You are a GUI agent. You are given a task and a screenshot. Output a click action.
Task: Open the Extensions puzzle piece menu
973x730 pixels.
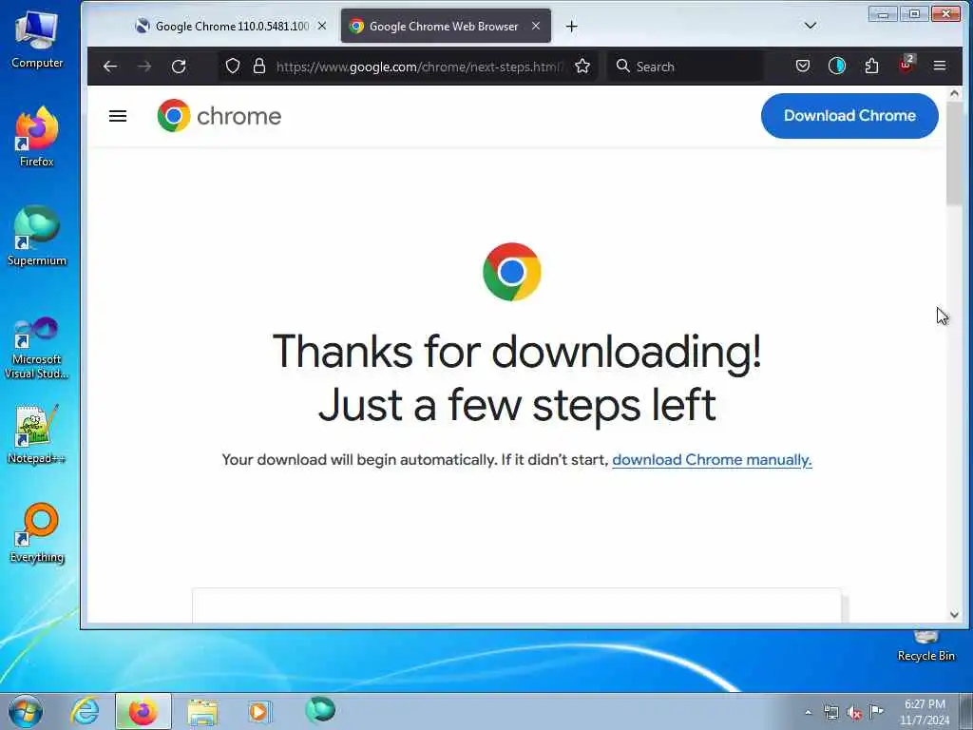pyautogui.click(x=871, y=66)
